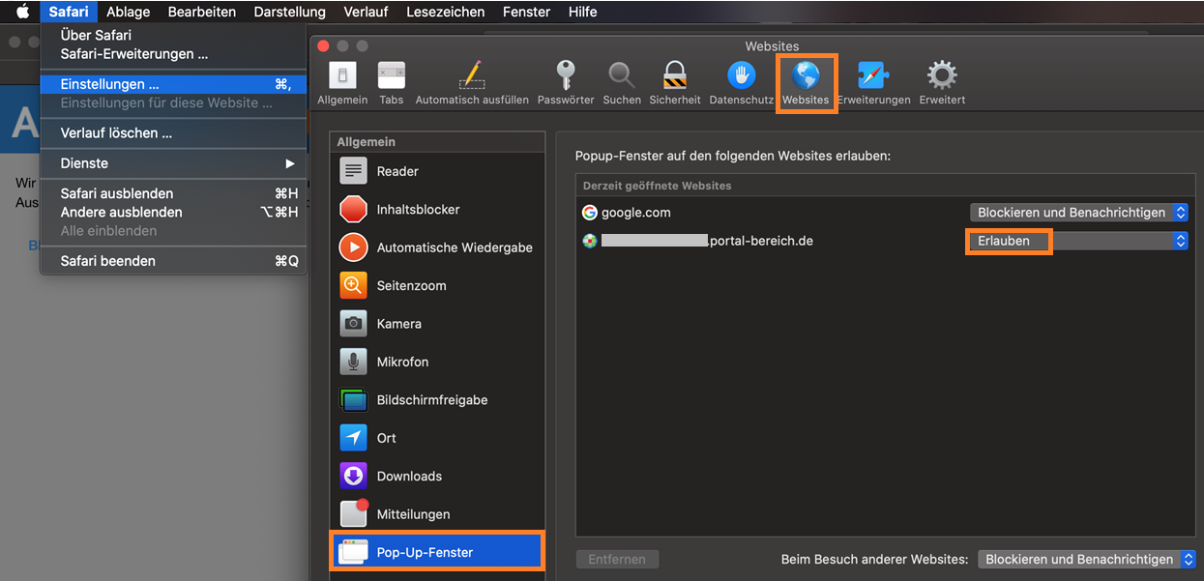
Task: Choose Einstellungen menu entry
Action: [x=173, y=84]
